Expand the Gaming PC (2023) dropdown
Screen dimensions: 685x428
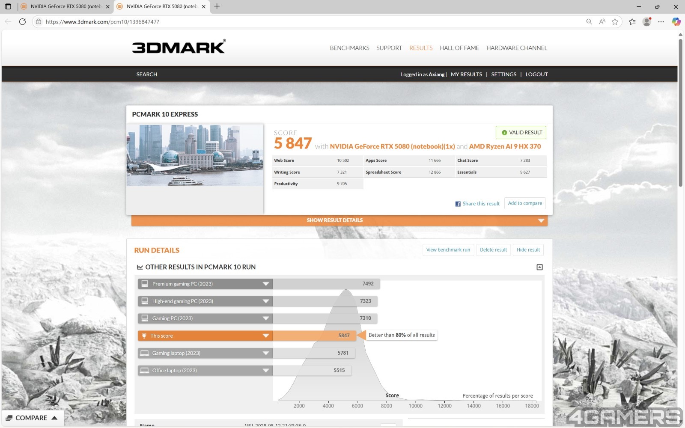pyautogui.click(x=265, y=318)
